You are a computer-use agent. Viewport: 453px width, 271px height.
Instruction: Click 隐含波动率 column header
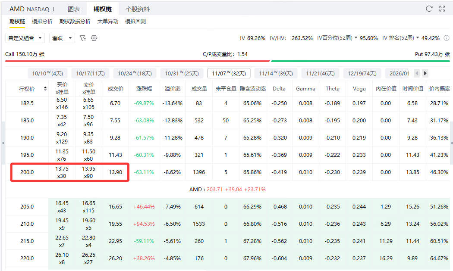click(253, 89)
